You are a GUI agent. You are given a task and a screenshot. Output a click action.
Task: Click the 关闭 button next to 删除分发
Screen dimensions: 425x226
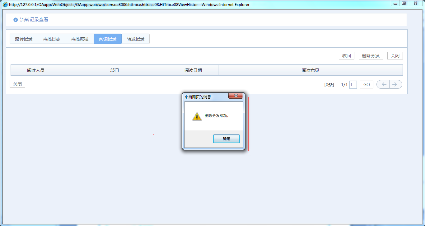coord(395,56)
